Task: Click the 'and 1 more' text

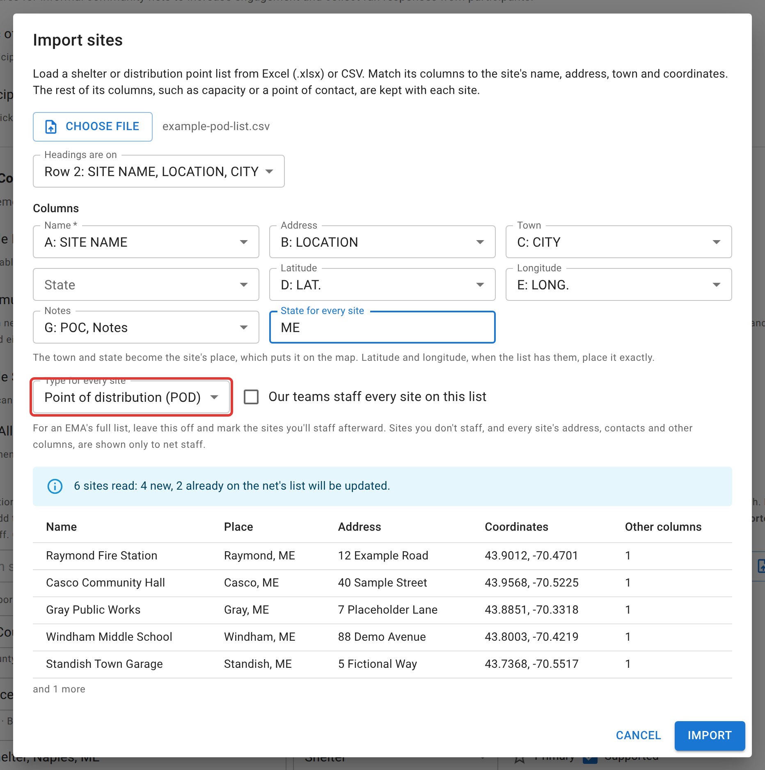Action: [59, 689]
